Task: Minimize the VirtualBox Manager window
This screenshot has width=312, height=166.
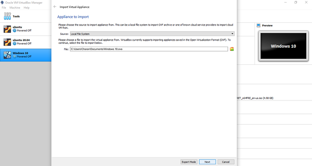Action: [286, 2]
